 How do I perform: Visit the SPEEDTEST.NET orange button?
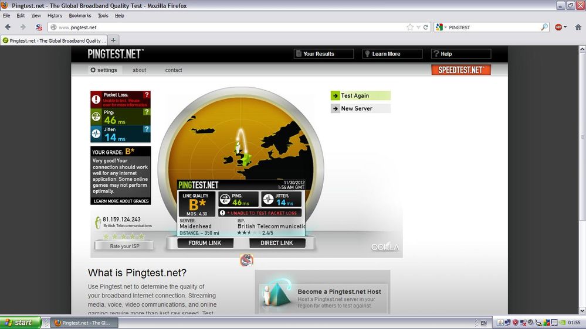point(461,70)
